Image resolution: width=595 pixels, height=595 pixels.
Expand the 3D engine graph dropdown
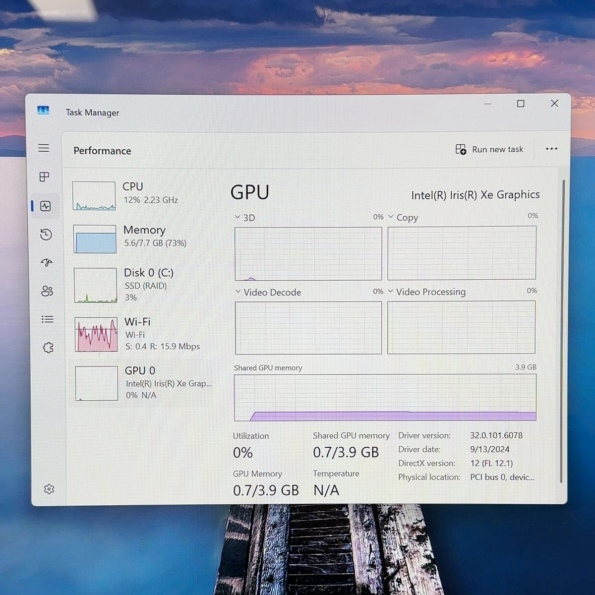tap(238, 217)
